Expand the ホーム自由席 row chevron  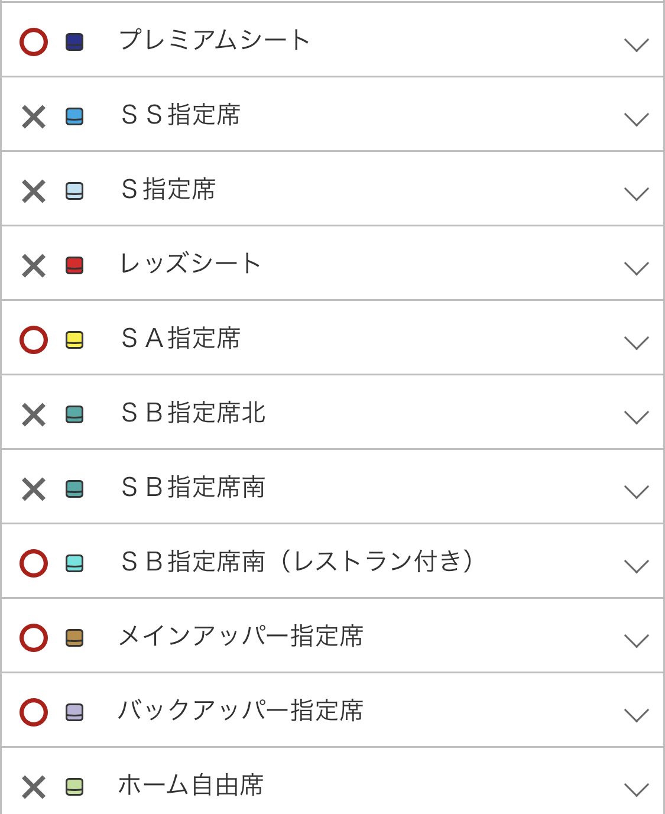point(636,790)
